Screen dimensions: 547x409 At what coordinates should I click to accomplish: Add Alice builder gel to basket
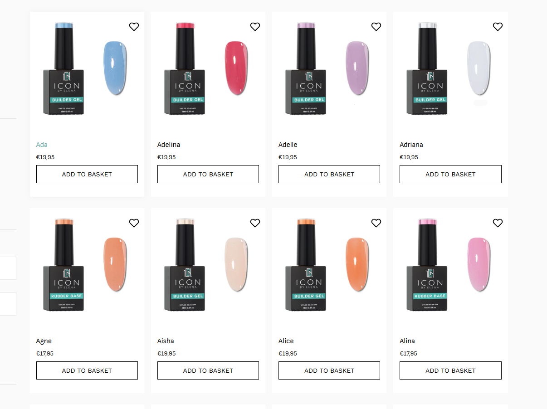(329, 370)
